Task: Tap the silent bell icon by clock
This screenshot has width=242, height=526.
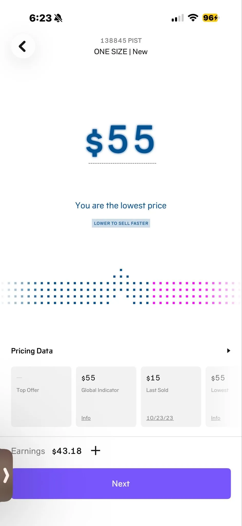Action: pos(58,18)
